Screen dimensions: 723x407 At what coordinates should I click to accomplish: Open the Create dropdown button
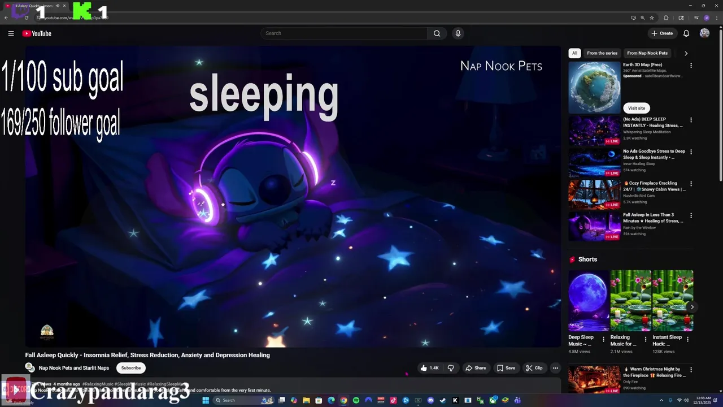pyautogui.click(x=663, y=33)
